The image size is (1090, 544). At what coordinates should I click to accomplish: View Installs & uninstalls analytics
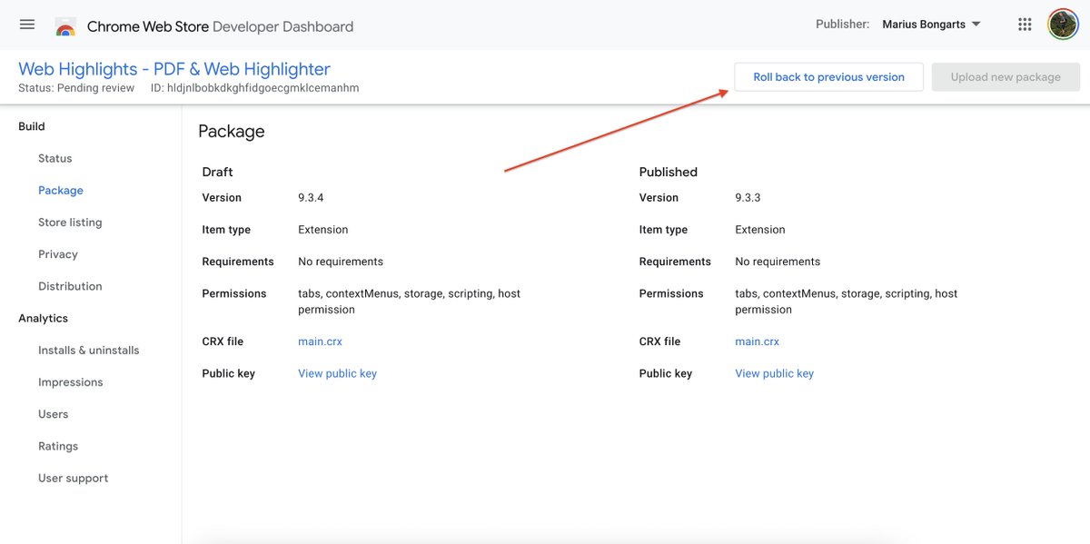(89, 351)
